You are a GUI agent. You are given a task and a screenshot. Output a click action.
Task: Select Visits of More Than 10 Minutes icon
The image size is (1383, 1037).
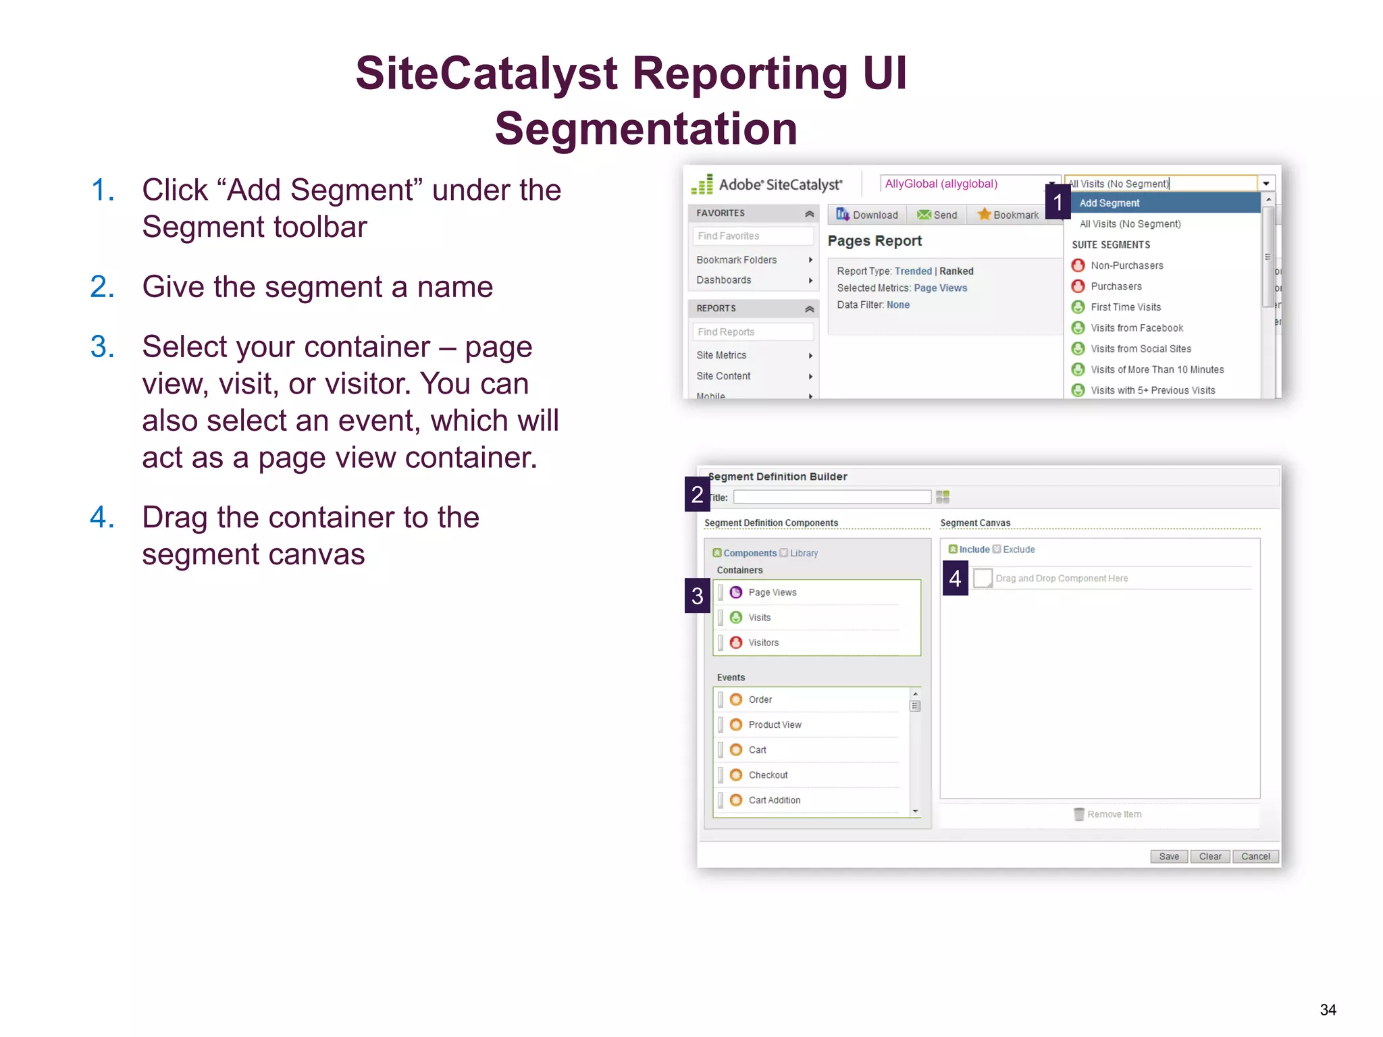click(x=1078, y=370)
